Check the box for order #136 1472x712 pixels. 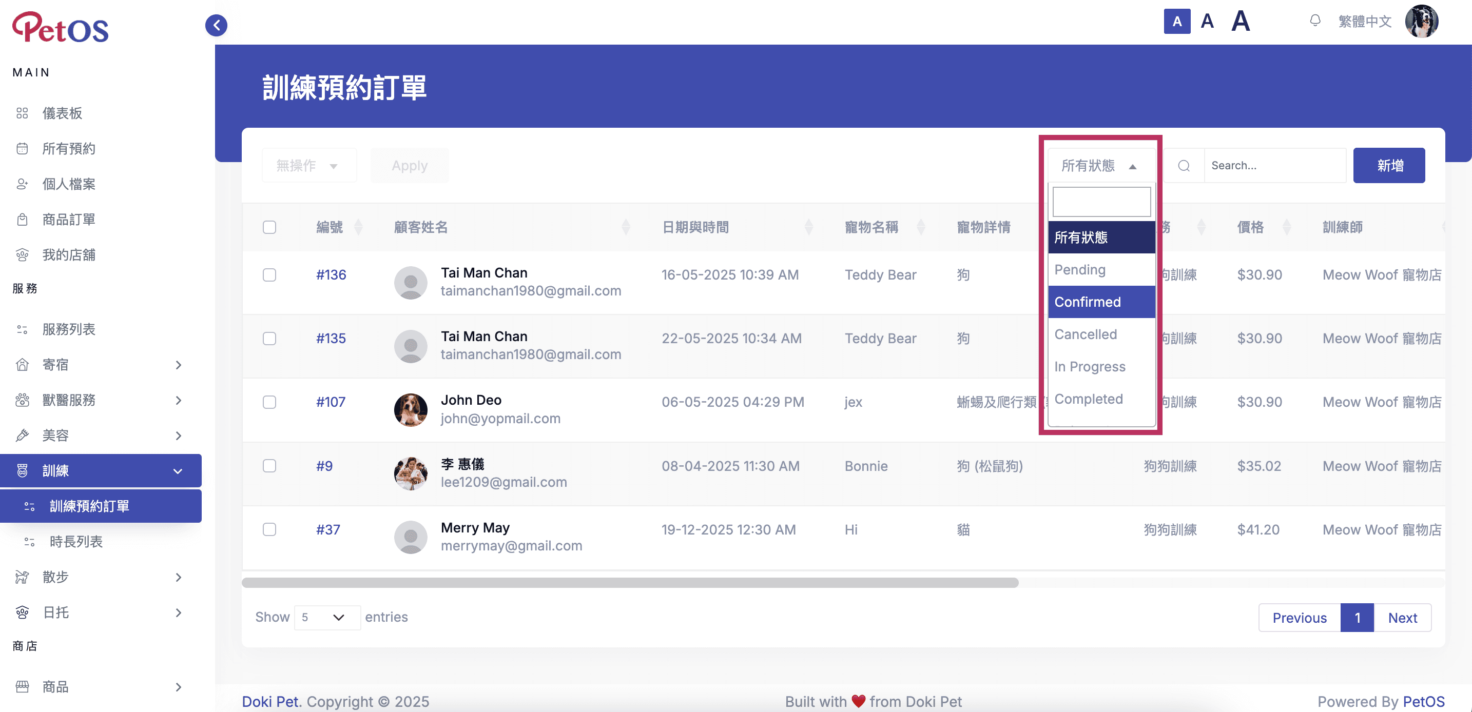(269, 274)
